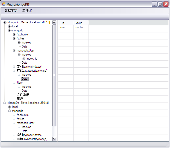170x148 pixels.
Task: Click the tree vertical scrollbar thumb
Action: click(54, 76)
